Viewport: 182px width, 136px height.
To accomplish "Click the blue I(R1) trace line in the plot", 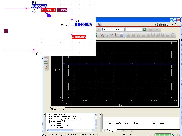I will 120,64.
